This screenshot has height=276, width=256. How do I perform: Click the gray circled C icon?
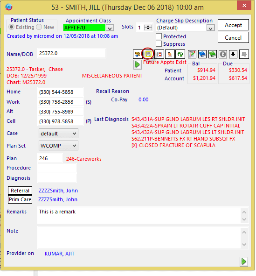pos(223,54)
